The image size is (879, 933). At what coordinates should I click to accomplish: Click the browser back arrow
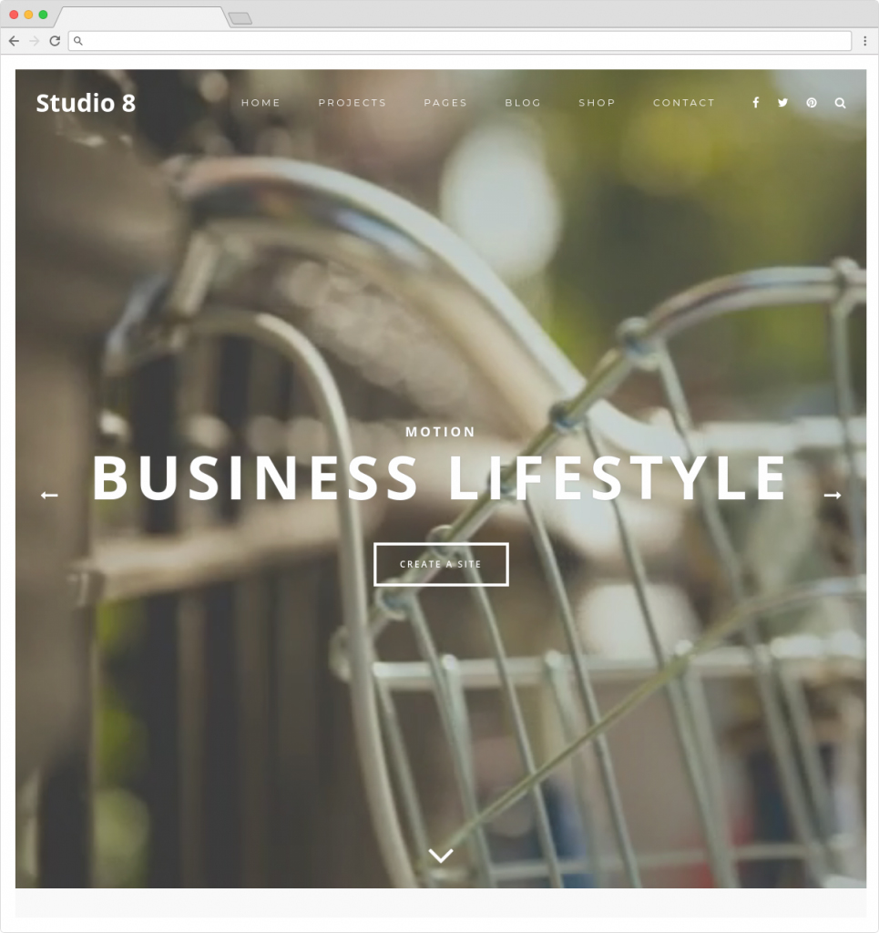[15, 40]
